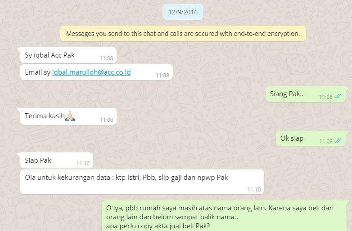The image size is (352, 231).
Task: Click the "Terima kasih" message bubble
Action: 68,116
